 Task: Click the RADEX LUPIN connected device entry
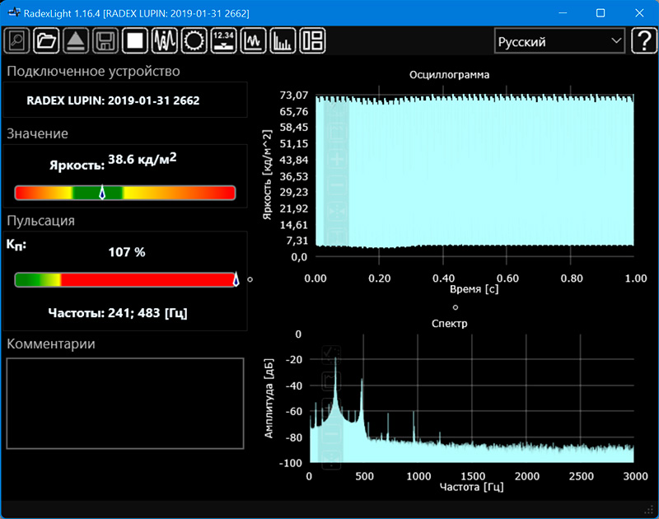click(113, 101)
